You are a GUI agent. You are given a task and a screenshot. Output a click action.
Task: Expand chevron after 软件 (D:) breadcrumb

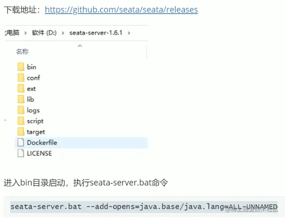point(63,33)
